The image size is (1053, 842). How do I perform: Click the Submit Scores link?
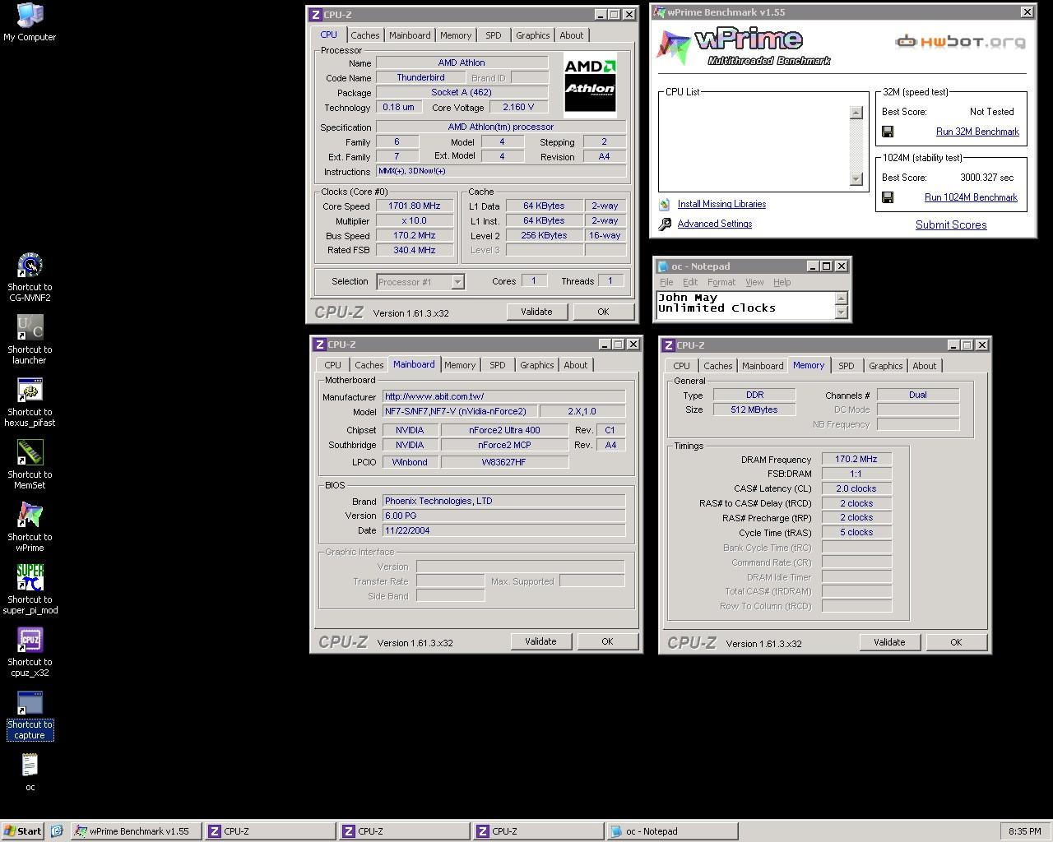(x=951, y=224)
